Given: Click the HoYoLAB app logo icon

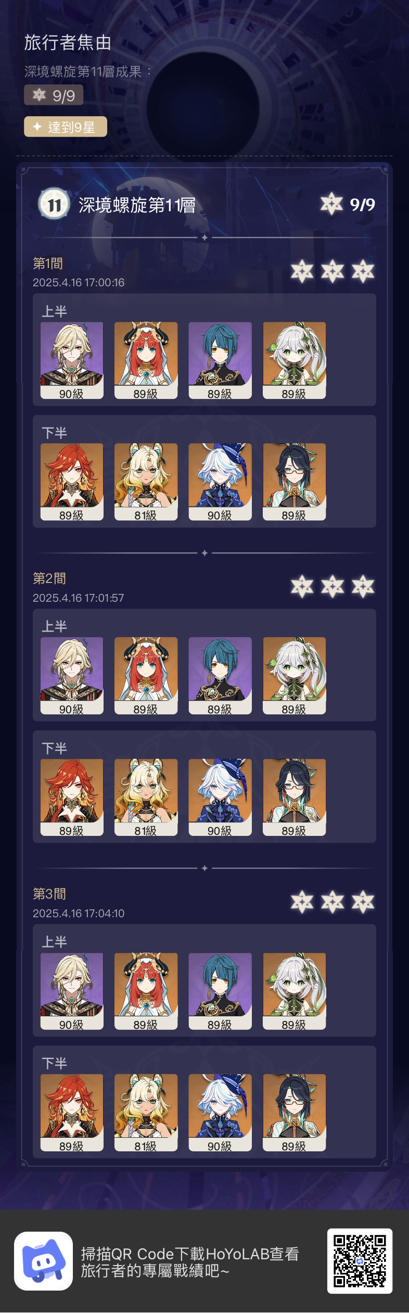Looking at the screenshot, I should click(43, 1261).
